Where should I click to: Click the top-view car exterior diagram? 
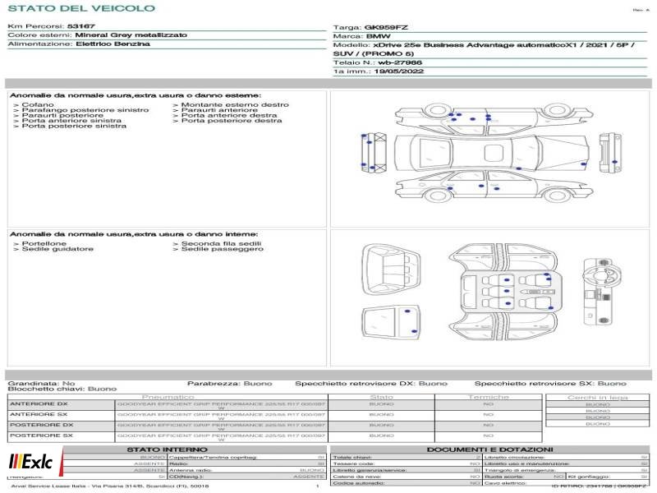[492, 153]
